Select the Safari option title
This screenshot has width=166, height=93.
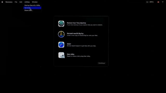pos(69,44)
